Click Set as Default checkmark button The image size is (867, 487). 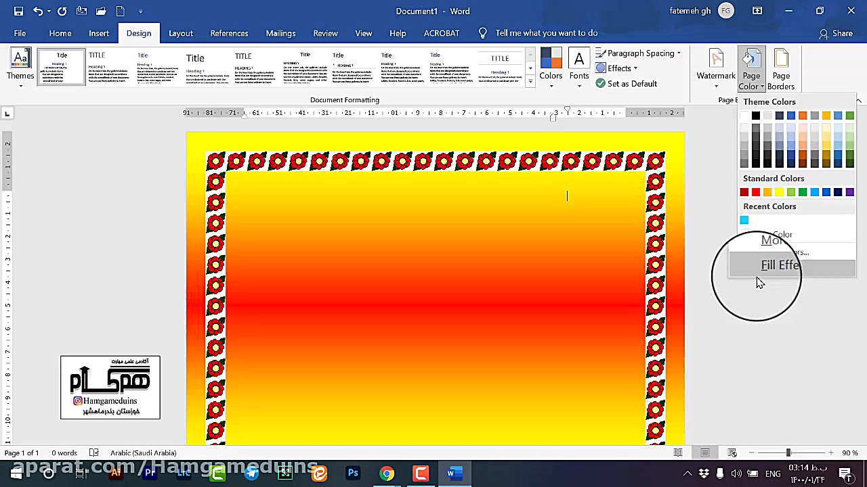pyautogui.click(x=627, y=84)
